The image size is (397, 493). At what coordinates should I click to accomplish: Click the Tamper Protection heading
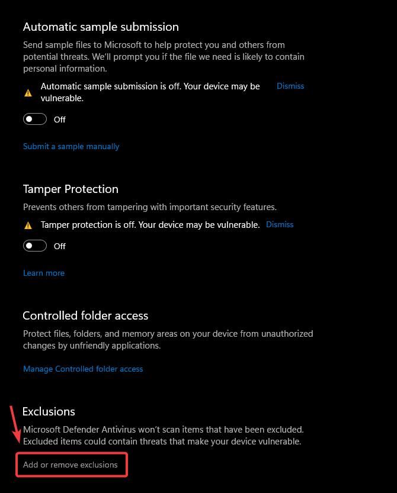(x=71, y=189)
